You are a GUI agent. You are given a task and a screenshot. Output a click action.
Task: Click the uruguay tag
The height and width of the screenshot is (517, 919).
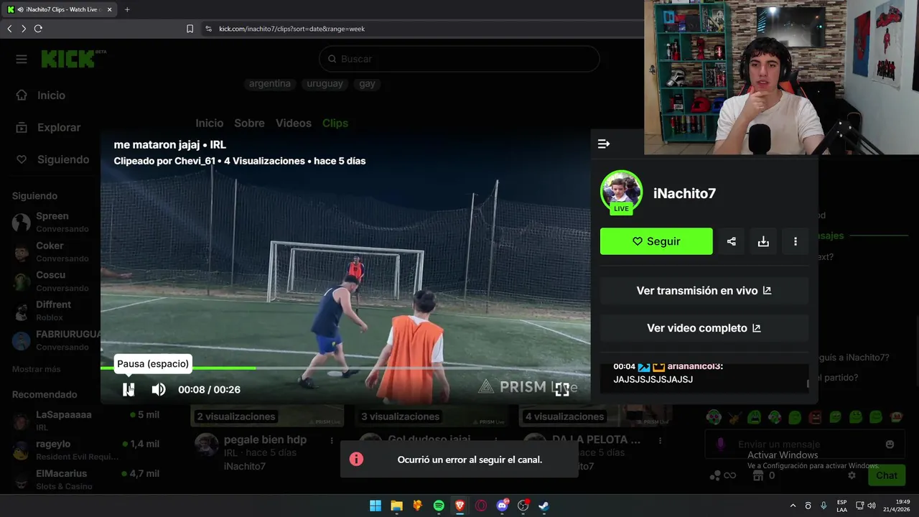pos(325,83)
